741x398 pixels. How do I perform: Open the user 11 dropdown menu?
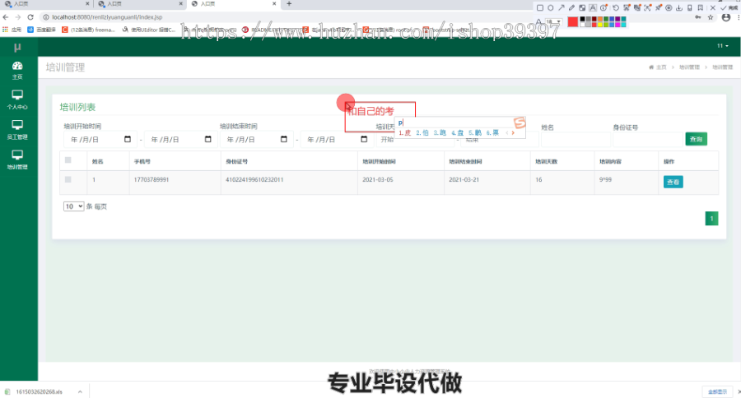click(x=723, y=46)
